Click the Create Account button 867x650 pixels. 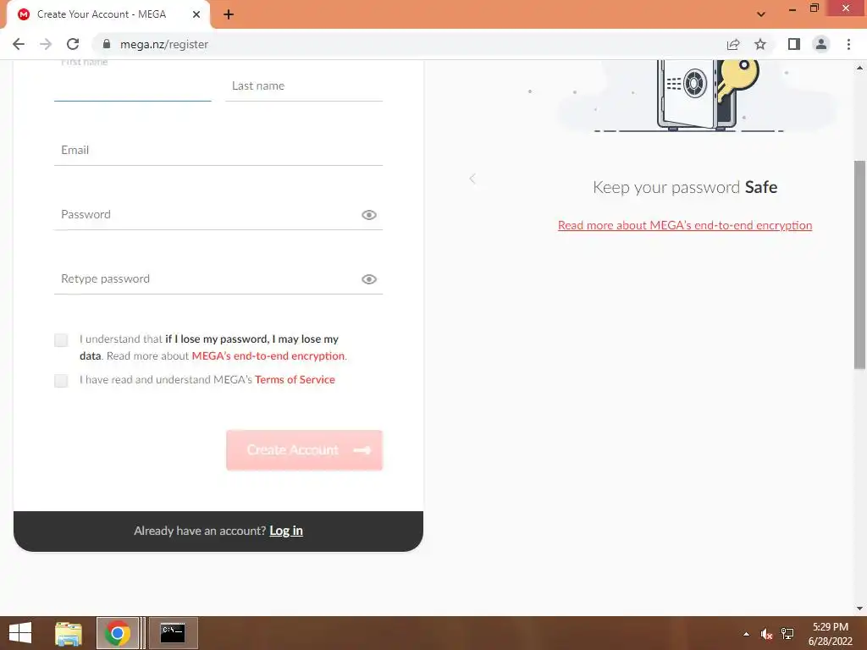(x=304, y=450)
